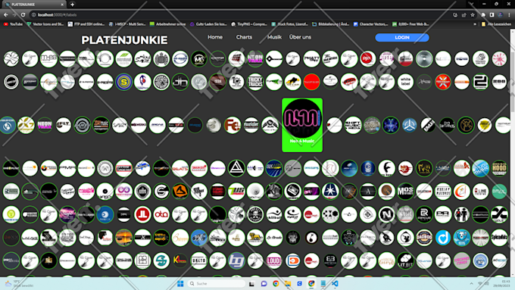Open the red JL label logo
Screen dimensions: 515x290
142,214
